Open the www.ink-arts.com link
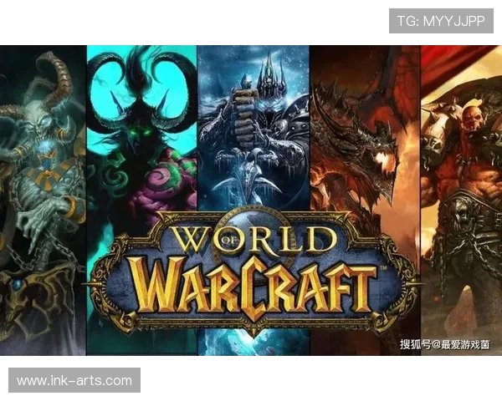This screenshot has width=502, height=401. click(74, 381)
